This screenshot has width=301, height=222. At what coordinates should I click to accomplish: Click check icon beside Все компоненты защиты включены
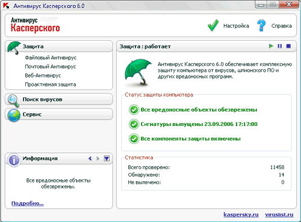click(x=134, y=139)
